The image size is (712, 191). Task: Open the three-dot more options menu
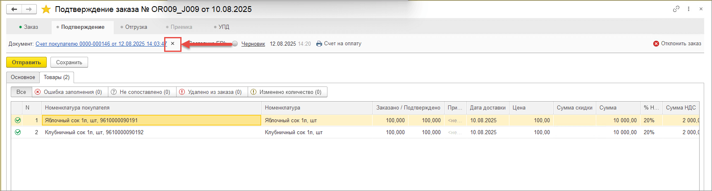click(688, 9)
